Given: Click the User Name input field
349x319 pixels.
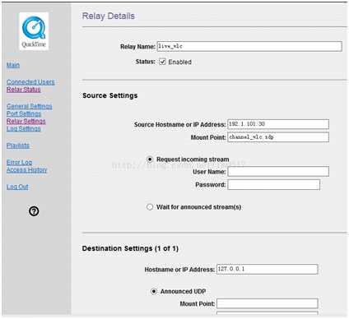Looking at the screenshot, I should click(278, 172).
